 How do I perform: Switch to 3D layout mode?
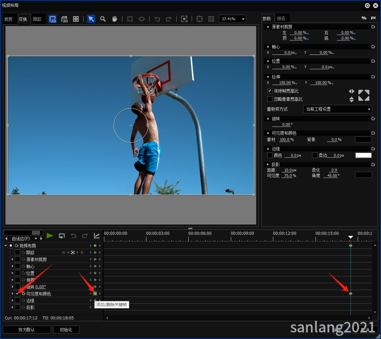[64, 19]
